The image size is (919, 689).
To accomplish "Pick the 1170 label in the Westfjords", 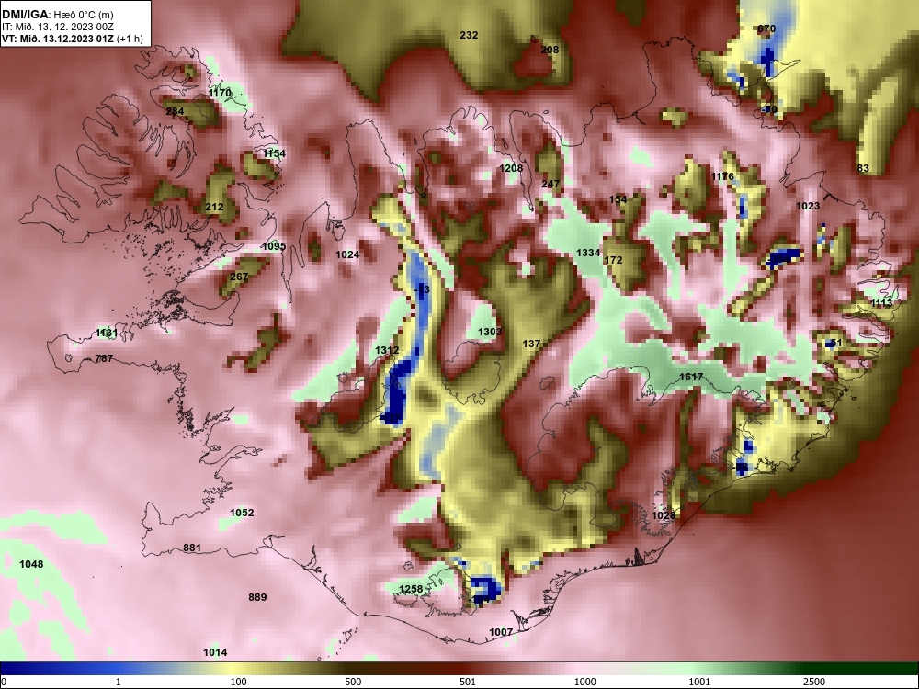I will click(x=220, y=93).
